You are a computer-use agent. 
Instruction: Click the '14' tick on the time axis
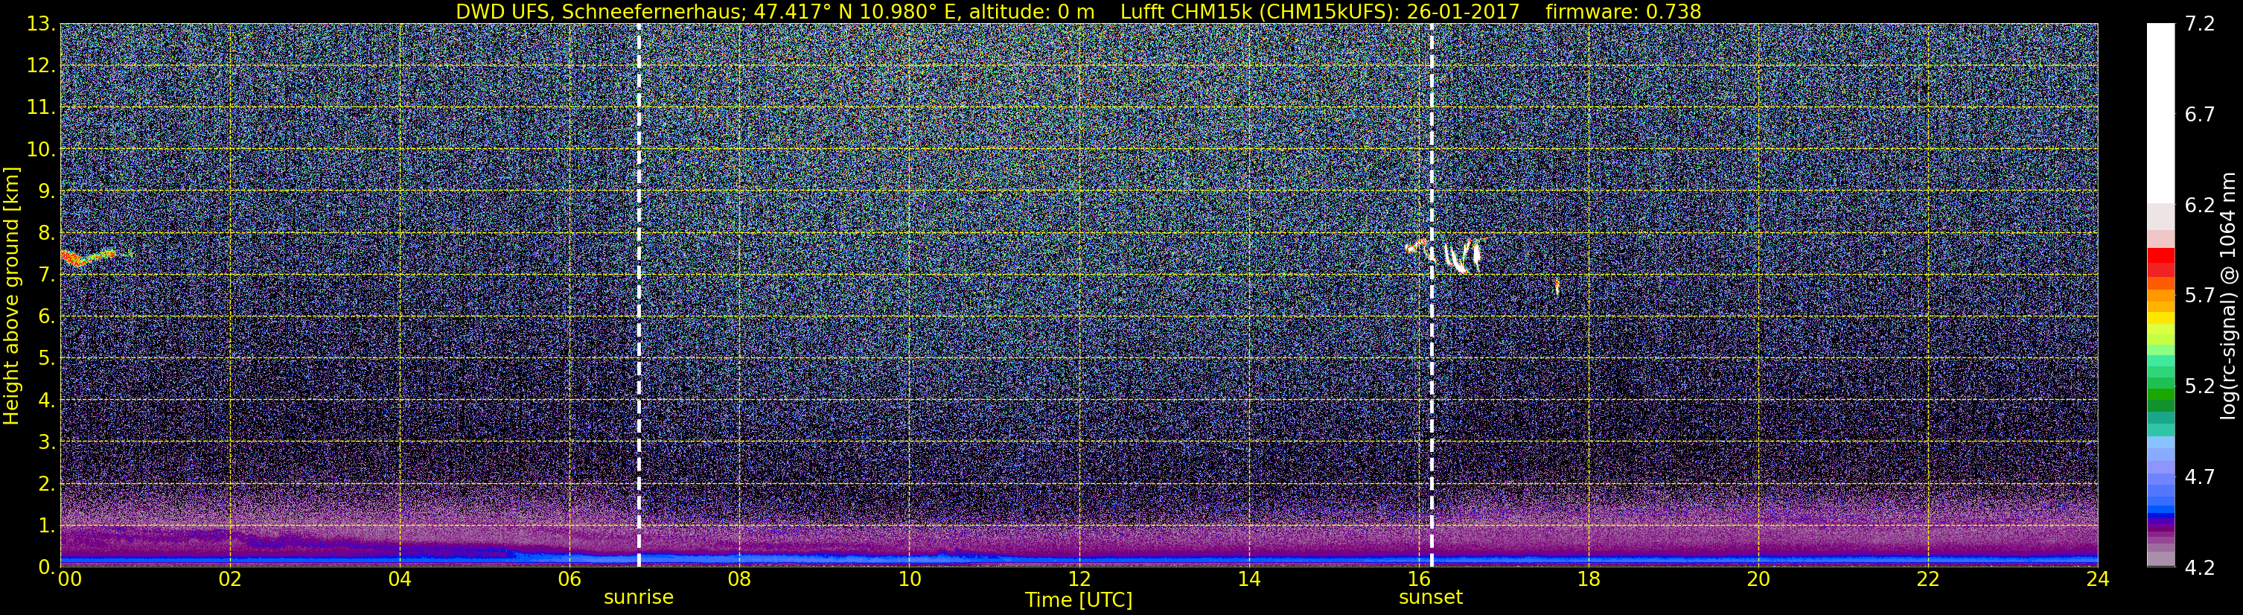pos(1248,579)
